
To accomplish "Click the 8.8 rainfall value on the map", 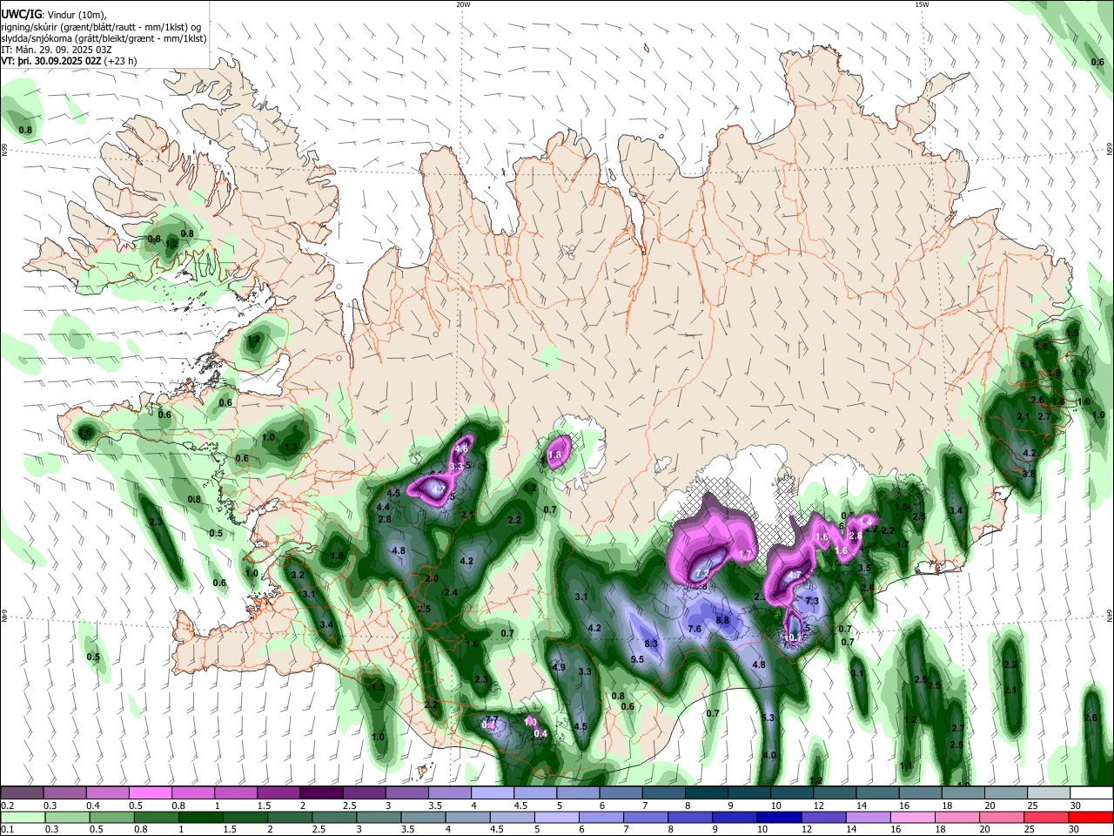I will 722,620.
